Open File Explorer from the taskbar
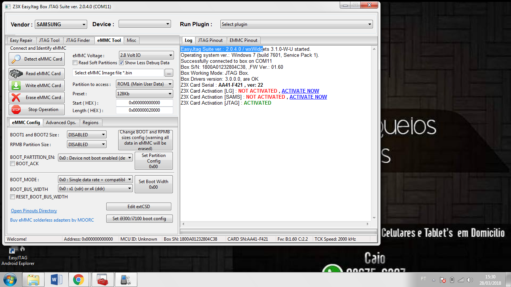The image size is (511, 287). pos(33,280)
